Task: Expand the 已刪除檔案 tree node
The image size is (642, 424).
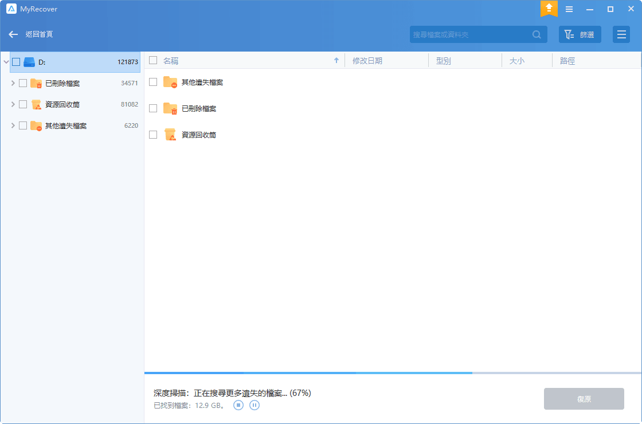Action: (x=13, y=84)
